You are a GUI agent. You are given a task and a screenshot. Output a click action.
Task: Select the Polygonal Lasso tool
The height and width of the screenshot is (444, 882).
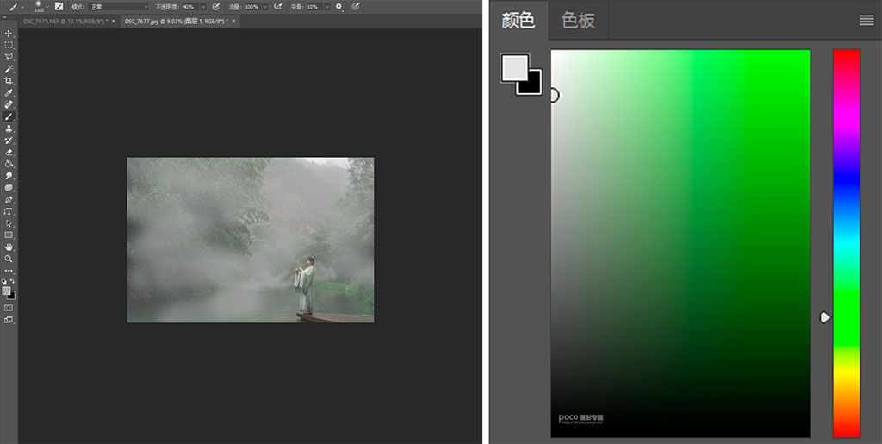click(9, 58)
